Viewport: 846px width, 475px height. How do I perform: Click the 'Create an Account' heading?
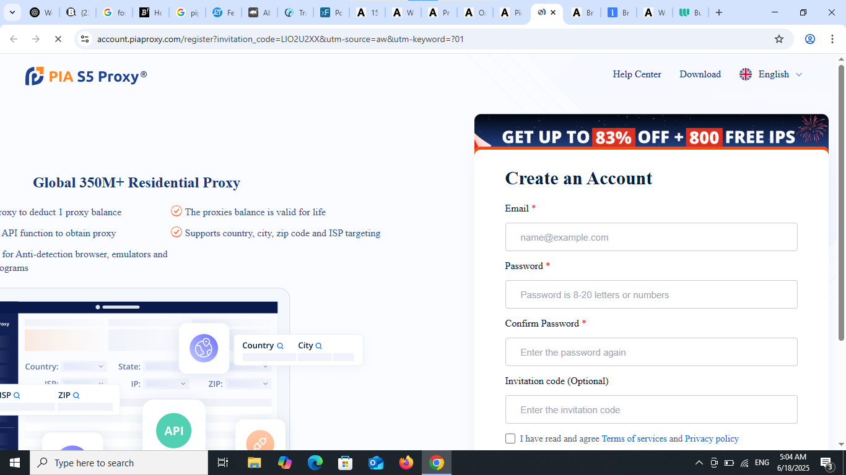(x=578, y=178)
